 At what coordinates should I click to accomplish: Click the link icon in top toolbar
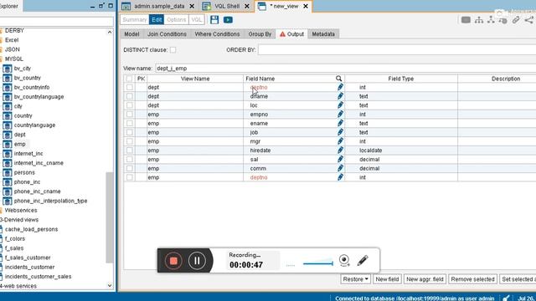[x=516, y=20]
